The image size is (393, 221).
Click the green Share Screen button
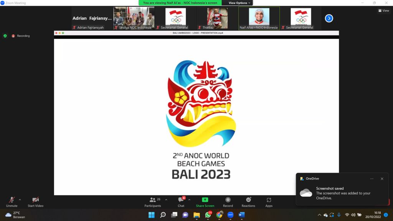pos(205,202)
